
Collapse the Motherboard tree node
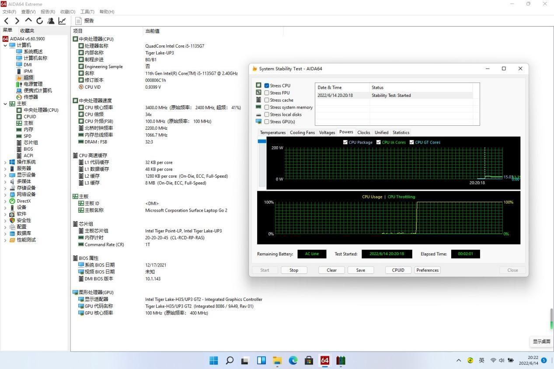pyautogui.click(x=5, y=104)
